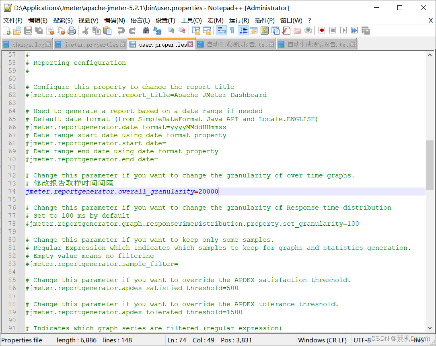
Task: Redo the last undone edit
Action: point(132,31)
